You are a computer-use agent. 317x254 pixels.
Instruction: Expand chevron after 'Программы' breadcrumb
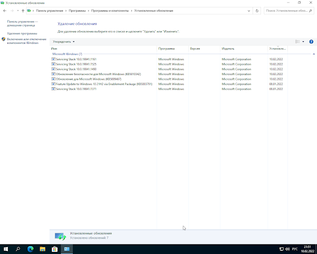pyautogui.click(x=88, y=11)
